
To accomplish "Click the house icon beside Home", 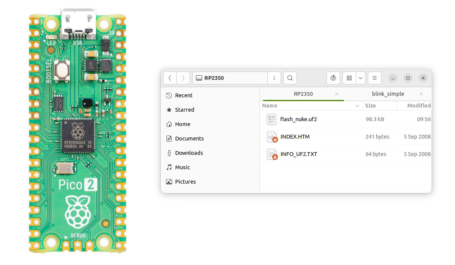I will [169, 124].
